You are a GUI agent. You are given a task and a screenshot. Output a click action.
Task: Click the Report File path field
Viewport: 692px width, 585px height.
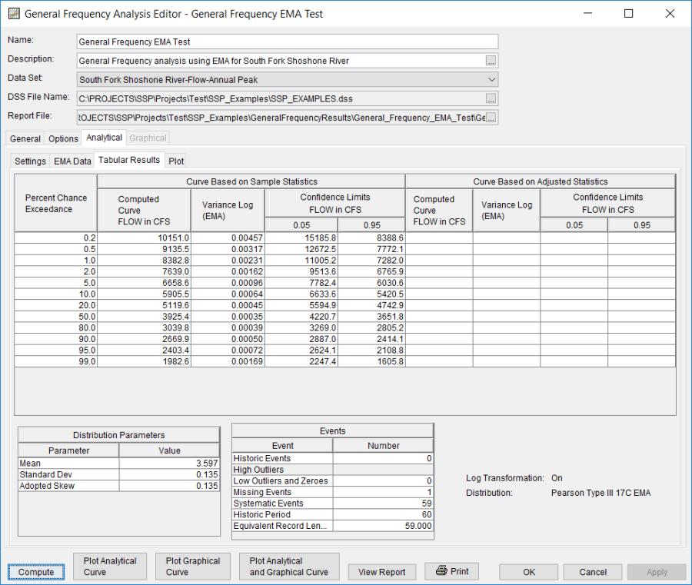(281, 118)
